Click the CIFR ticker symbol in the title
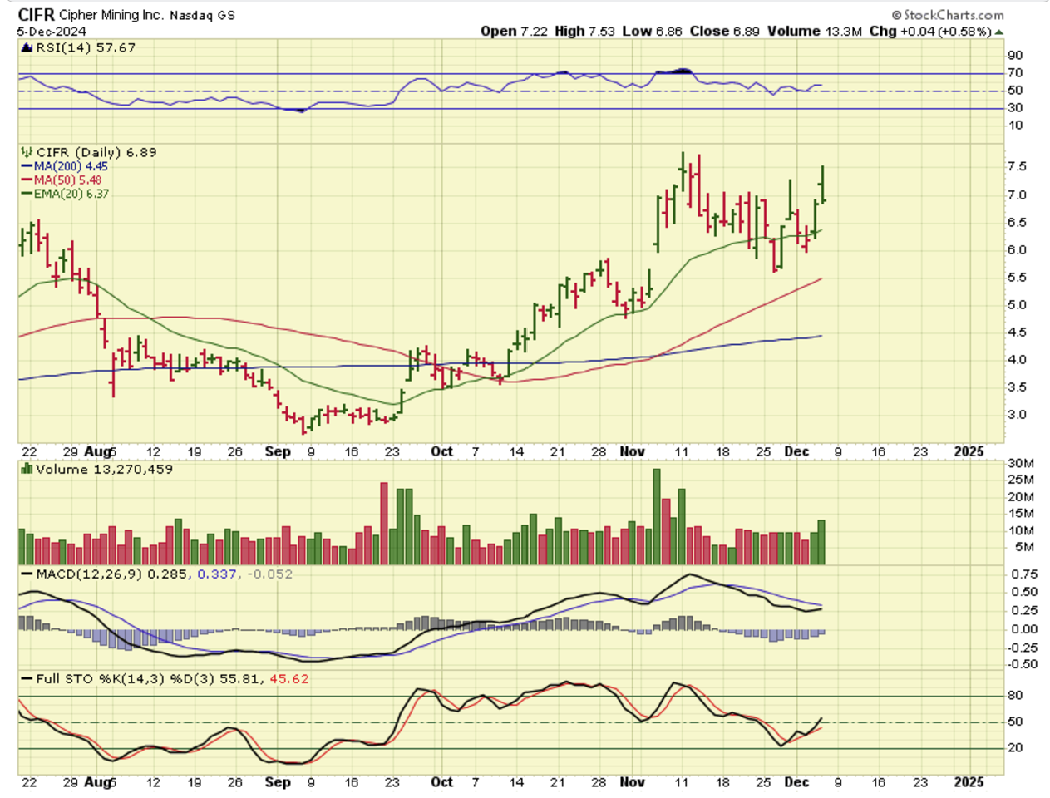The width and height of the screenshot is (1050, 798). [x=37, y=15]
